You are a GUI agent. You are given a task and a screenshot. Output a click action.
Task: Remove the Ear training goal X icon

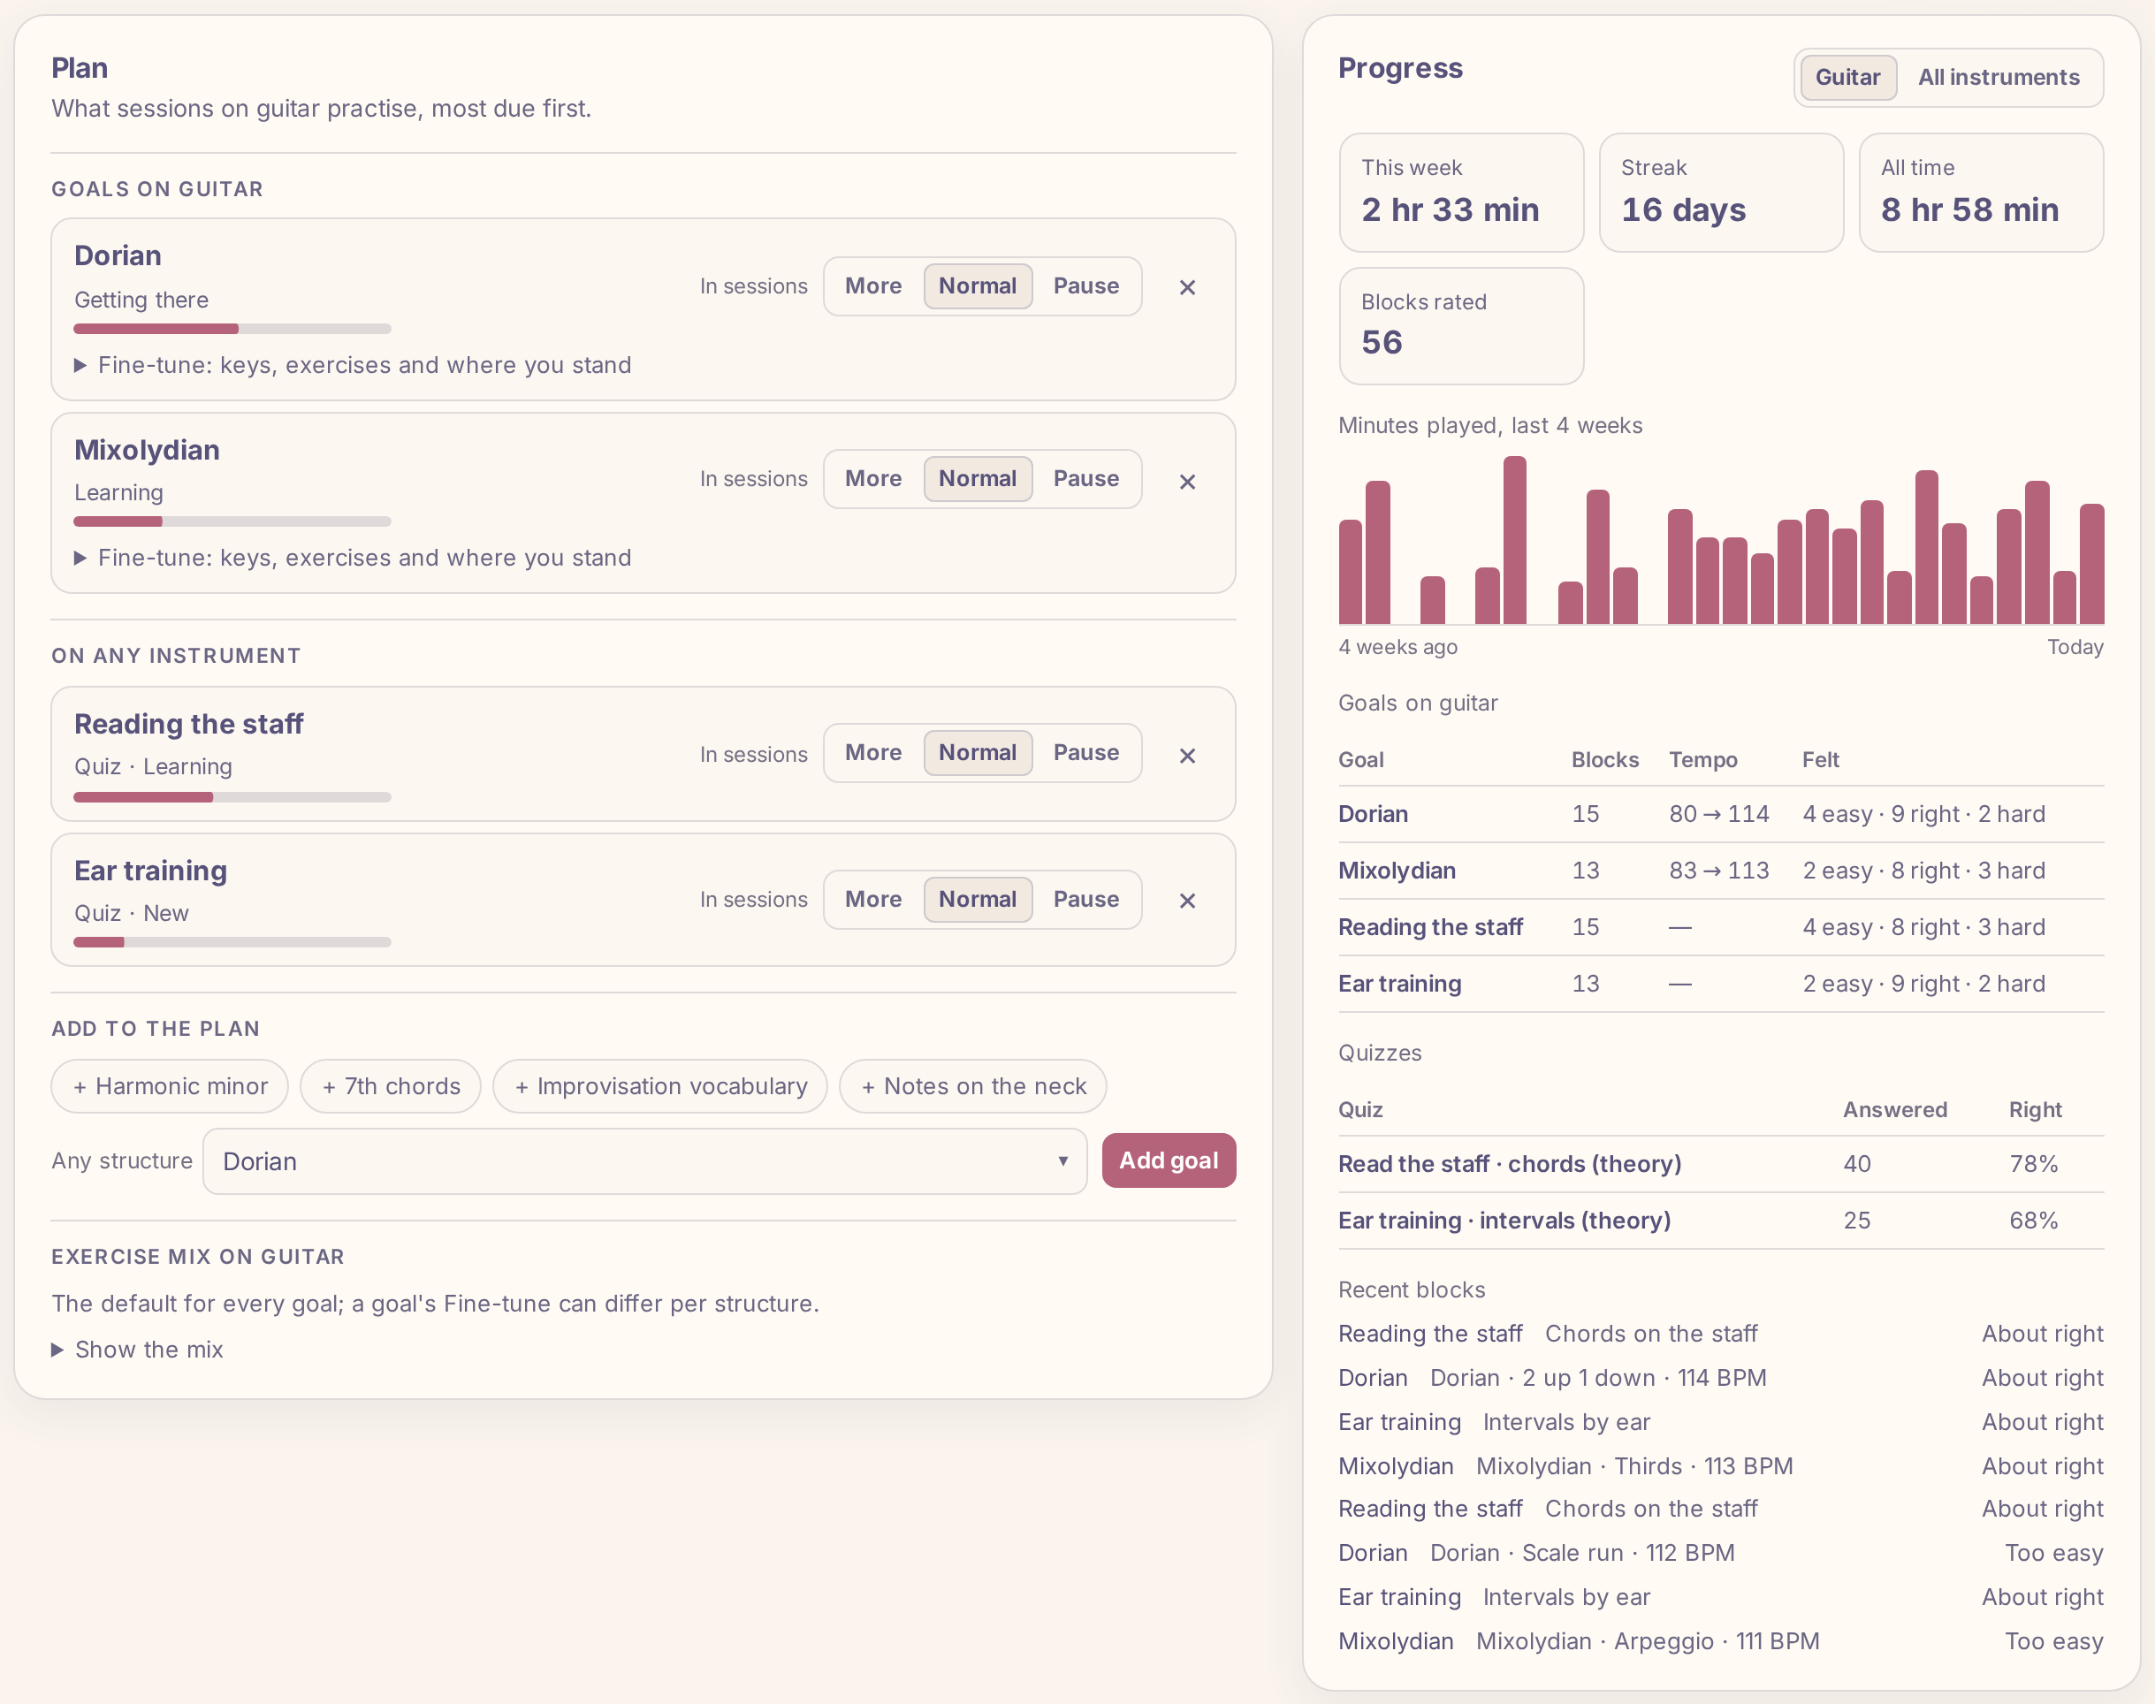pos(1187,901)
